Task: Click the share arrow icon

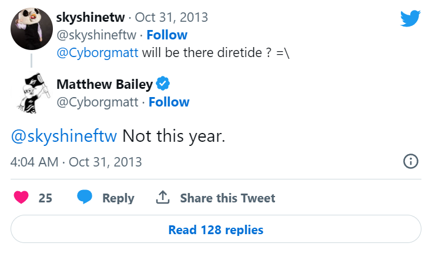Action: tap(163, 198)
